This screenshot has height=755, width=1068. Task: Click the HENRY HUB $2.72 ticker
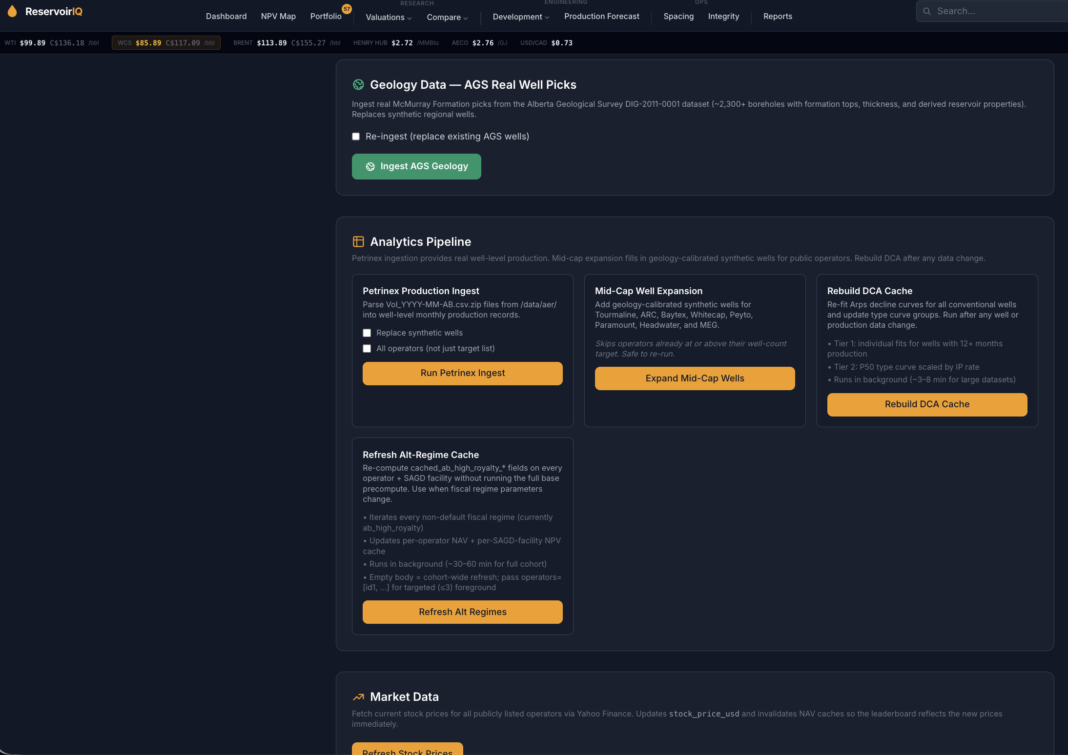pyautogui.click(x=396, y=43)
